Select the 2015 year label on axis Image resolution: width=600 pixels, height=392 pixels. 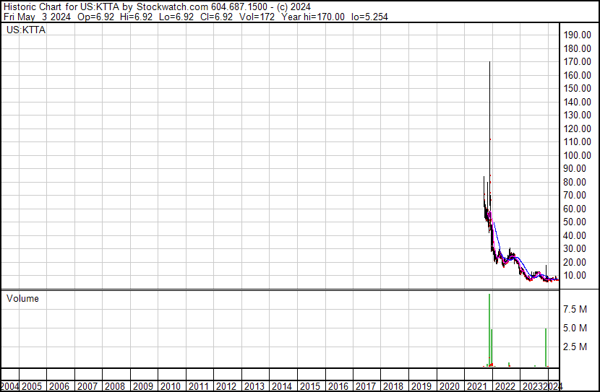(310, 386)
